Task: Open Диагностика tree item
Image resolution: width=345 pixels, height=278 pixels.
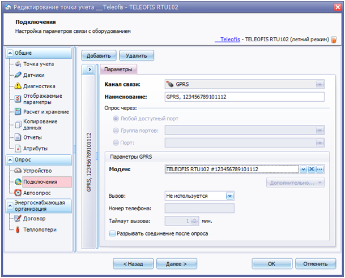Action: click(x=39, y=86)
